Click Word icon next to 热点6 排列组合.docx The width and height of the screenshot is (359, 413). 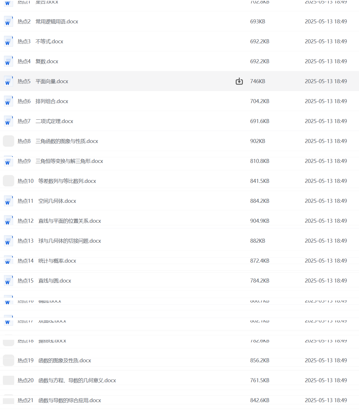click(8, 101)
